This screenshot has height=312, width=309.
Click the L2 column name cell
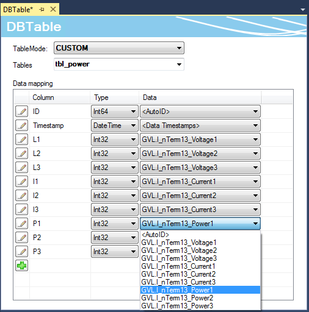(60, 154)
